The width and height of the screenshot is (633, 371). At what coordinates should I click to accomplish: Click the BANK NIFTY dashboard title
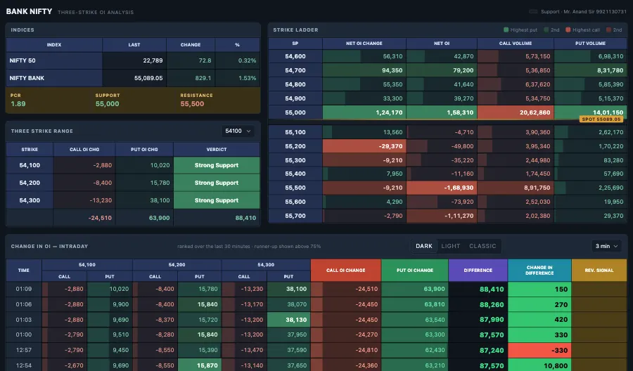(x=29, y=11)
